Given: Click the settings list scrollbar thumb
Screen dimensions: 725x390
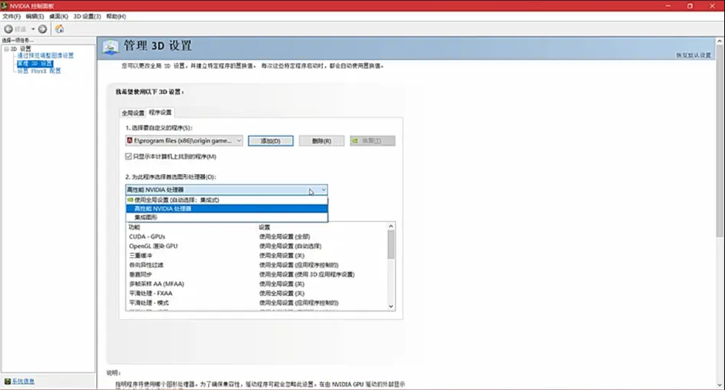Looking at the screenshot, I should [x=391, y=245].
